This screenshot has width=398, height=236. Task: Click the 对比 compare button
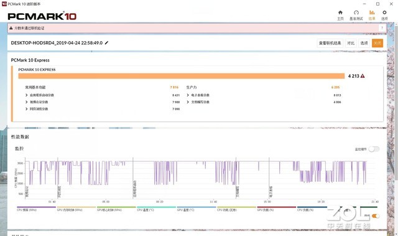click(x=351, y=43)
